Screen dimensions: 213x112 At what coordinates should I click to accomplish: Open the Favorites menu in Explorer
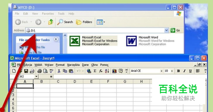pos(48,14)
